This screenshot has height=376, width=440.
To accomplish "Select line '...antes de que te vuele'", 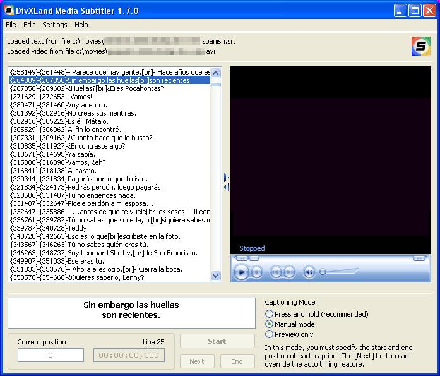I will pos(110,212).
